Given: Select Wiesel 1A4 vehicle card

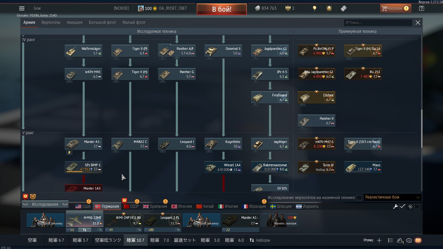Looking at the screenshot, I should (223, 167).
